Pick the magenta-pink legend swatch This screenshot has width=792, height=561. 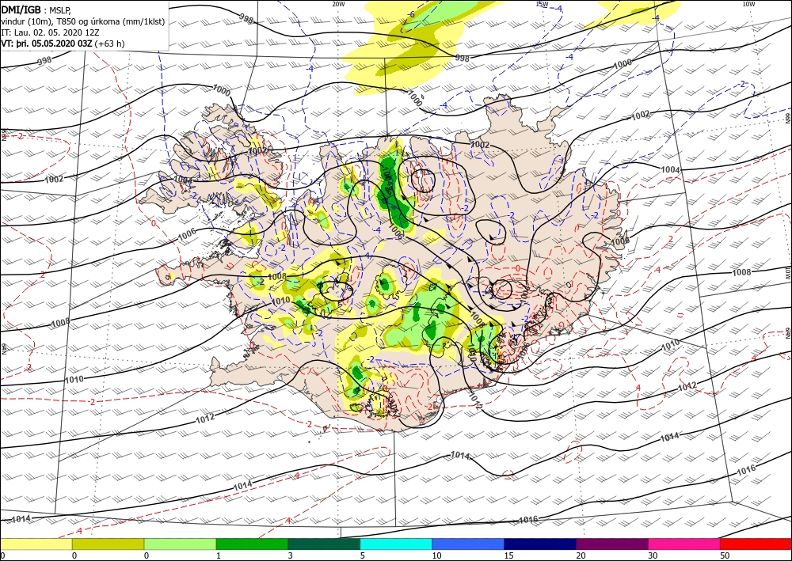coord(684,544)
